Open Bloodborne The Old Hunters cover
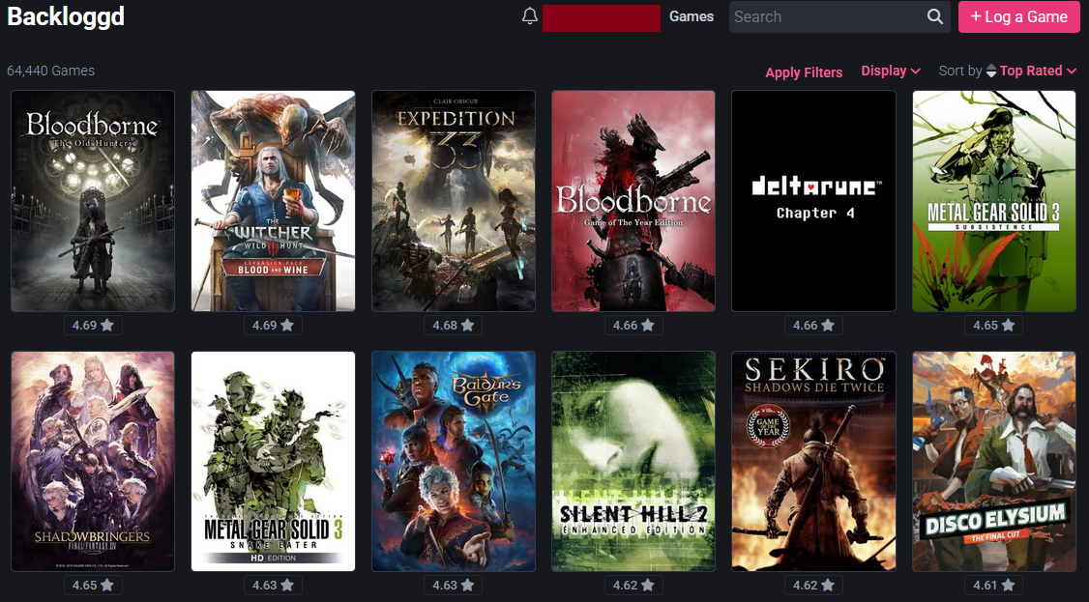This screenshot has width=1089, height=602. (93, 201)
